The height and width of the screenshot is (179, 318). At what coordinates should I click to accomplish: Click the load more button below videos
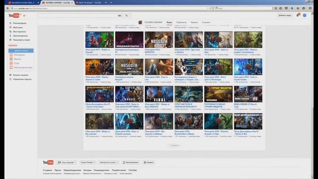174,145
